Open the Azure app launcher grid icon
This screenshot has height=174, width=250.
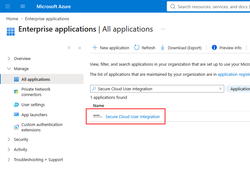coord(8,6)
